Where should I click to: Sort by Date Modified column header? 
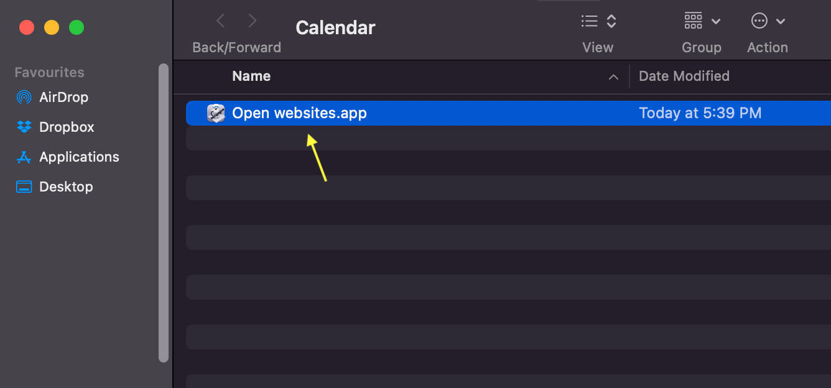pos(684,76)
